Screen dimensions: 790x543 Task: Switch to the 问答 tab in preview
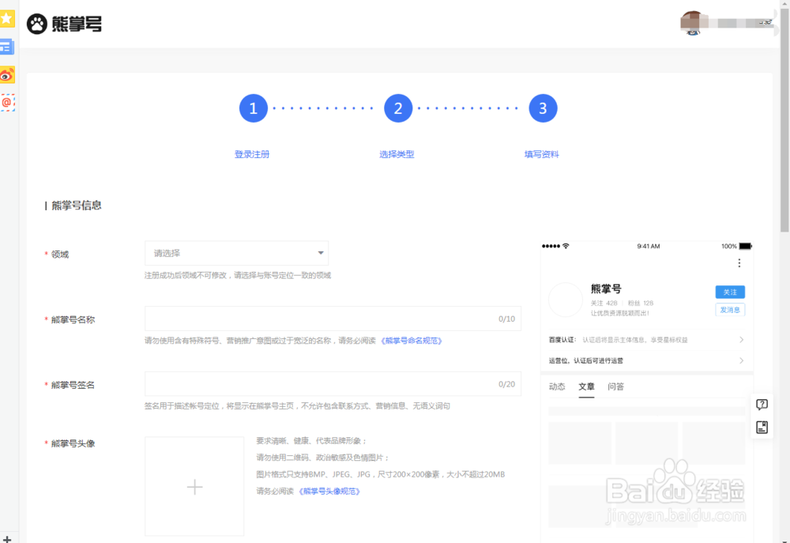coord(615,387)
